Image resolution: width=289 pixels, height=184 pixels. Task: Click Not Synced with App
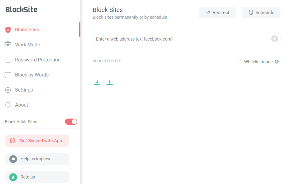37,140
